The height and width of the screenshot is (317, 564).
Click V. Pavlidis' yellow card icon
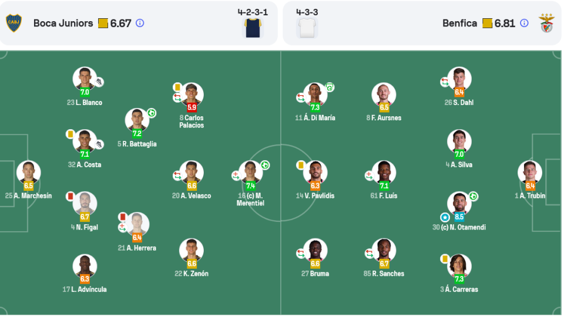(x=301, y=165)
